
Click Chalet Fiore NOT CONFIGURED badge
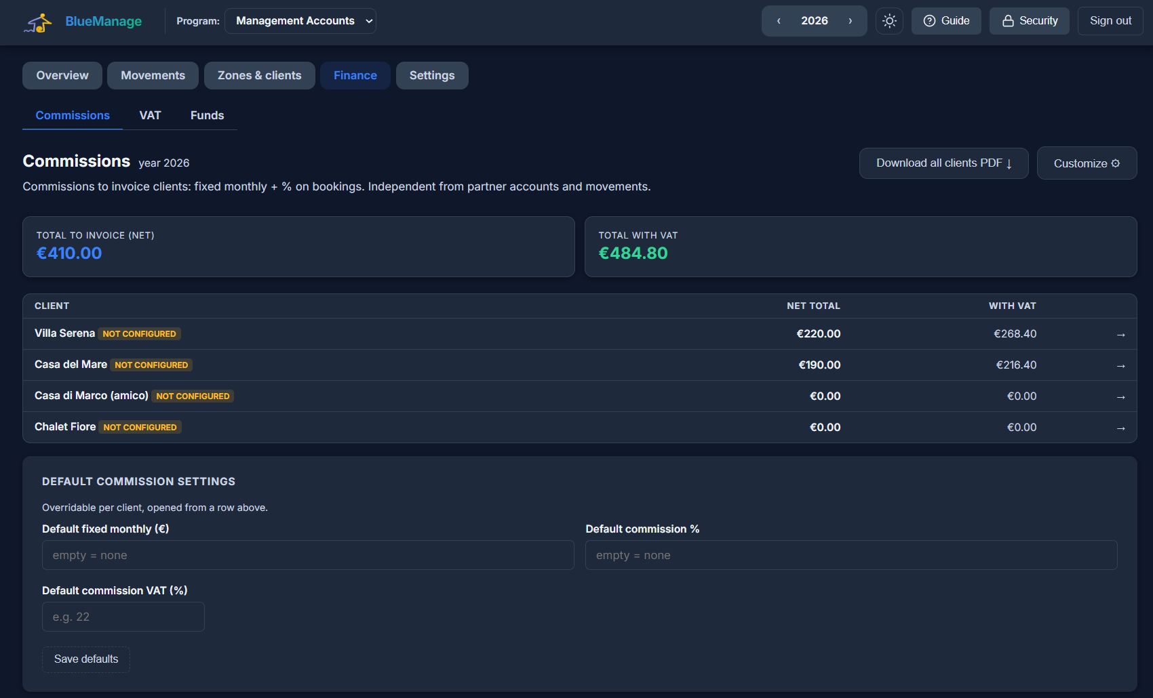click(140, 428)
